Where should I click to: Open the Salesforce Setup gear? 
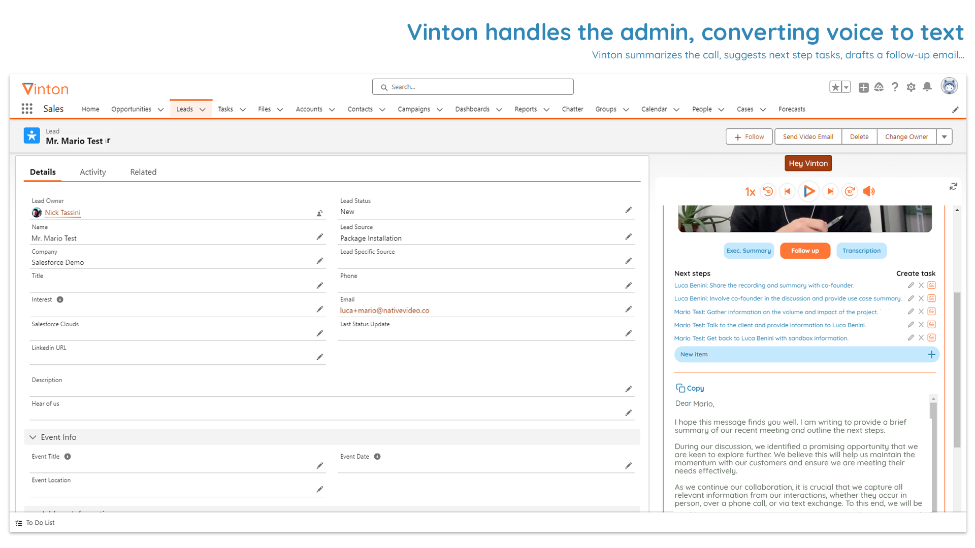pos(911,87)
